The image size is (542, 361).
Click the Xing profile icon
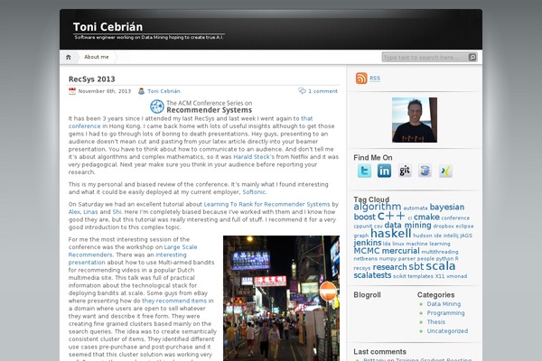(445, 171)
